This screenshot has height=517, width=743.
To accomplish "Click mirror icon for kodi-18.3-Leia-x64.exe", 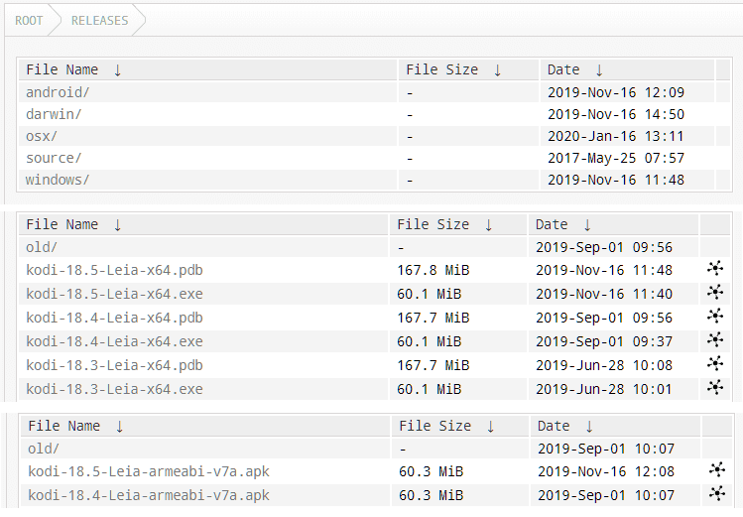I will (x=715, y=388).
